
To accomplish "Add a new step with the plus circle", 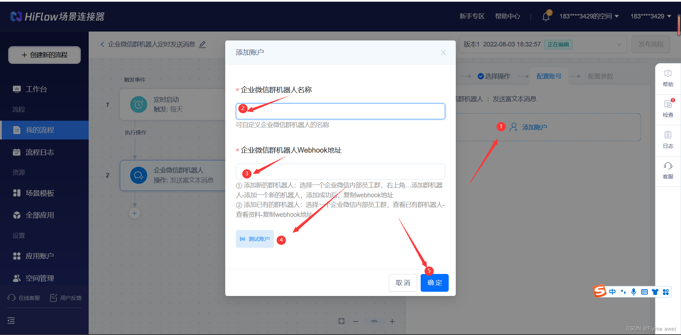I will (x=134, y=213).
